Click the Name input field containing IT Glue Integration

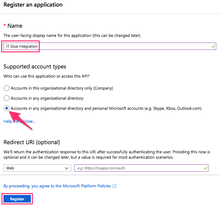point(110,46)
